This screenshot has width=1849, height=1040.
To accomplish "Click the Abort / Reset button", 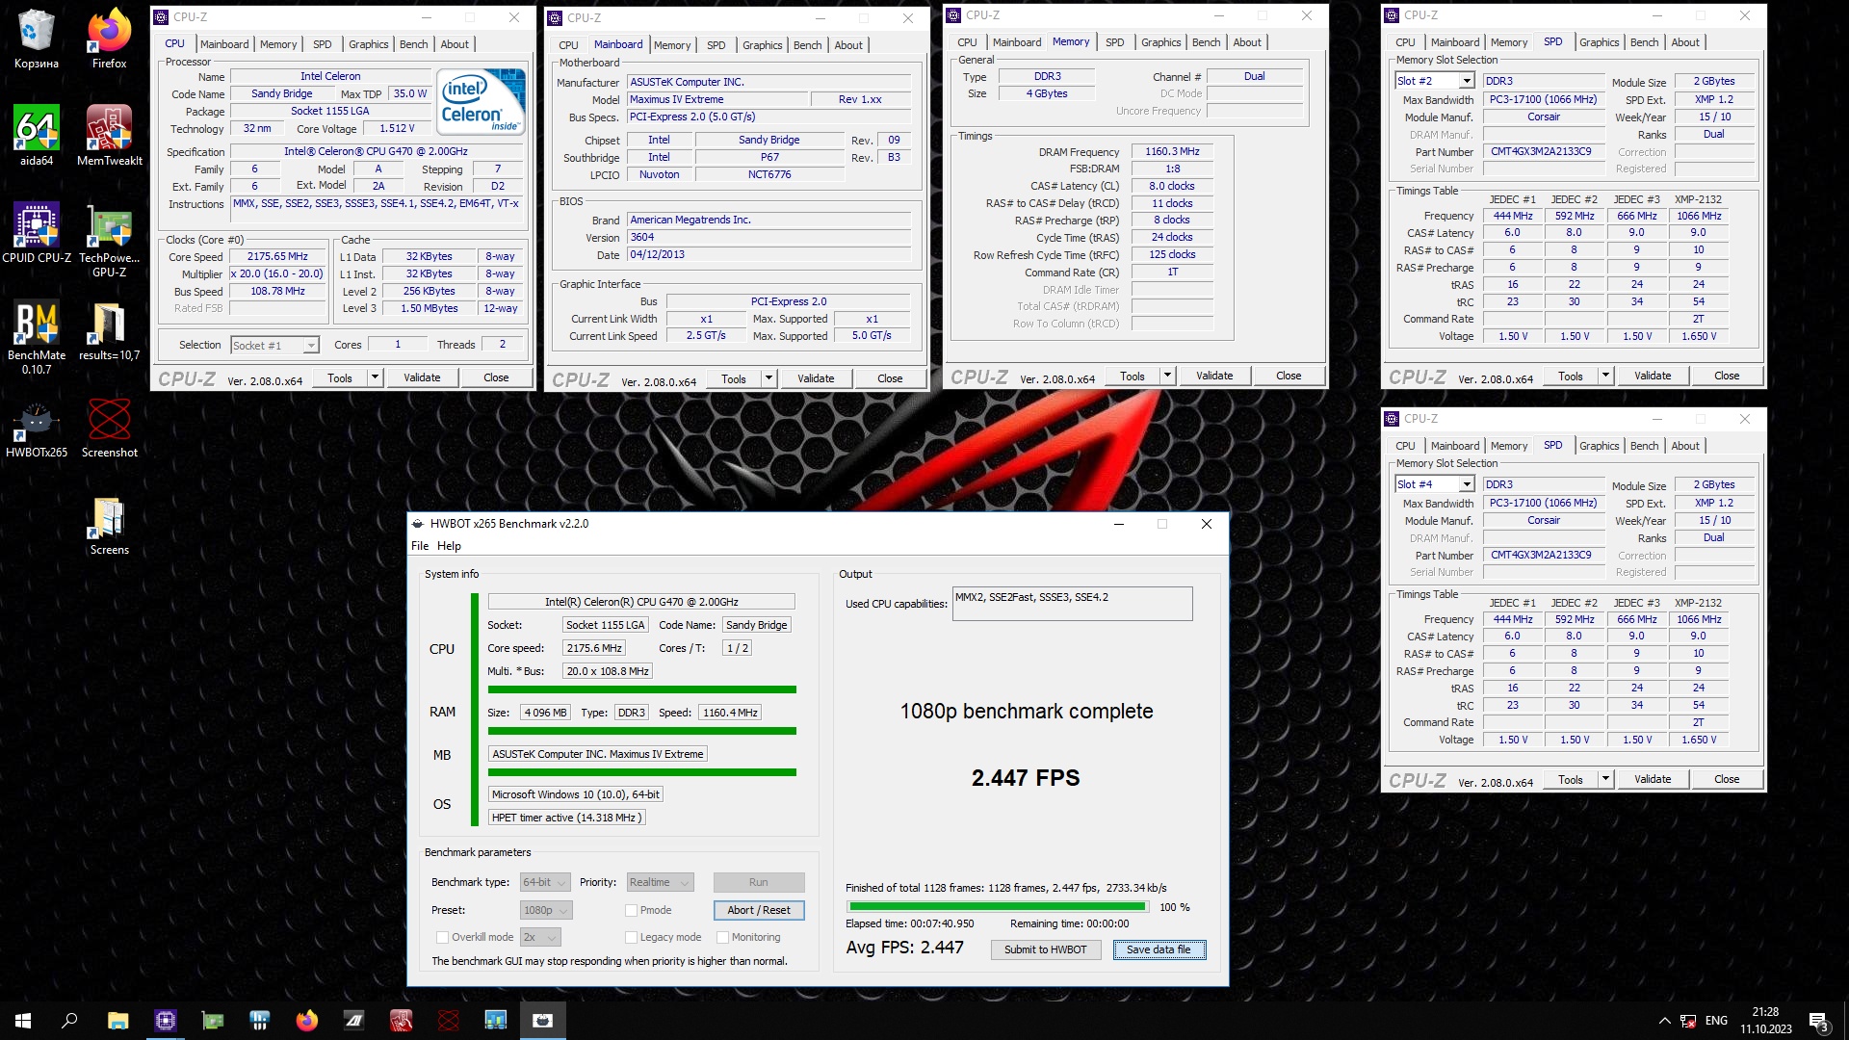I will point(759,910).
